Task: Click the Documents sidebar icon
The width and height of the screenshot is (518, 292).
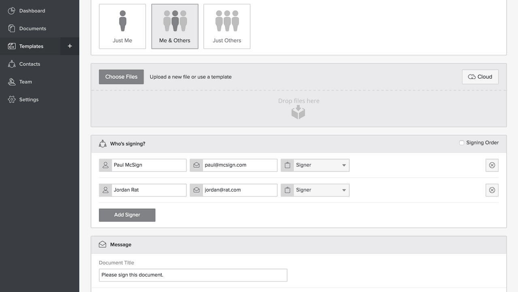Action: coord(12,28)
